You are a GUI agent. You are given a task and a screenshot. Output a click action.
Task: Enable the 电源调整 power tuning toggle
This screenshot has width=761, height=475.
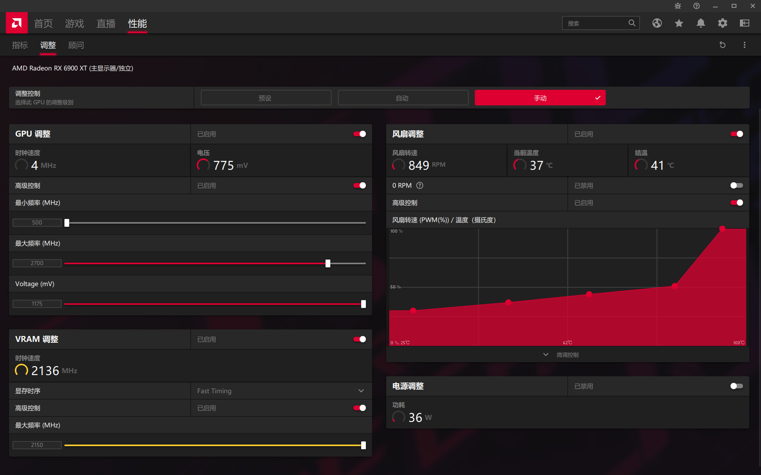(736, 386)
